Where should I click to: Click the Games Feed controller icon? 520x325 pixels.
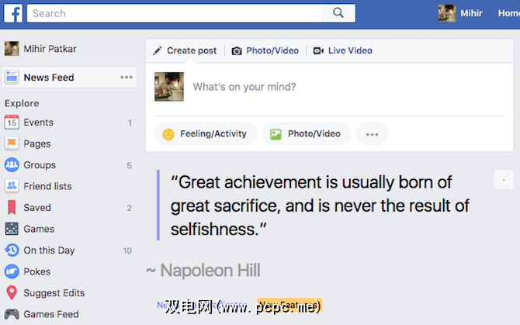(x=12, y=313)
